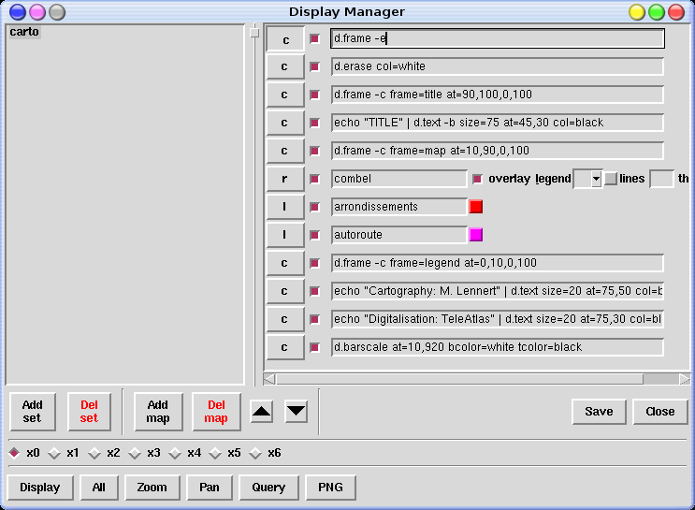This screenshot has height=510, width=695.
Task: Select the carto set in the list
Action: point(24,33)
